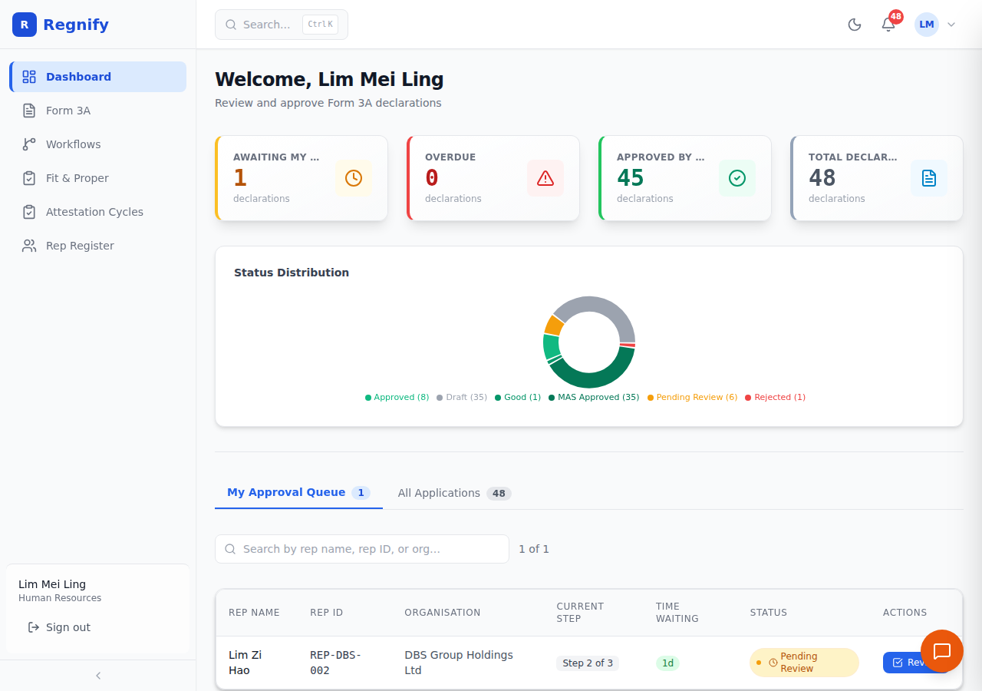982x691 pixels.
Task: Select the My Approval Queue tab
Action: (298, 492)
